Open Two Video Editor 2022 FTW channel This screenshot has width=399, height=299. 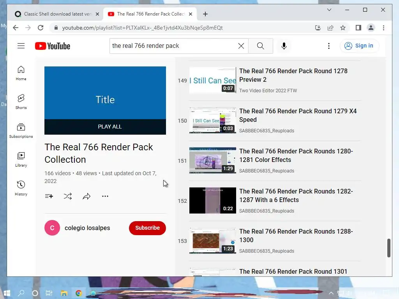pos(268,90)
